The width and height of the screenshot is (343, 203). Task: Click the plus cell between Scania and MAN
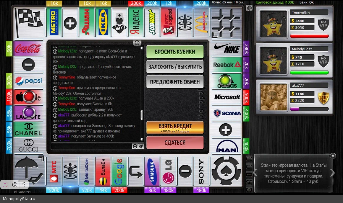227,130
